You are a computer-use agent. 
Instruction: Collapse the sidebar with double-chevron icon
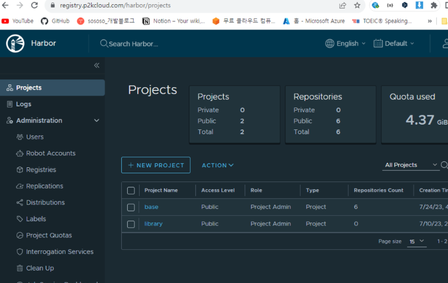tap(97, 66)
